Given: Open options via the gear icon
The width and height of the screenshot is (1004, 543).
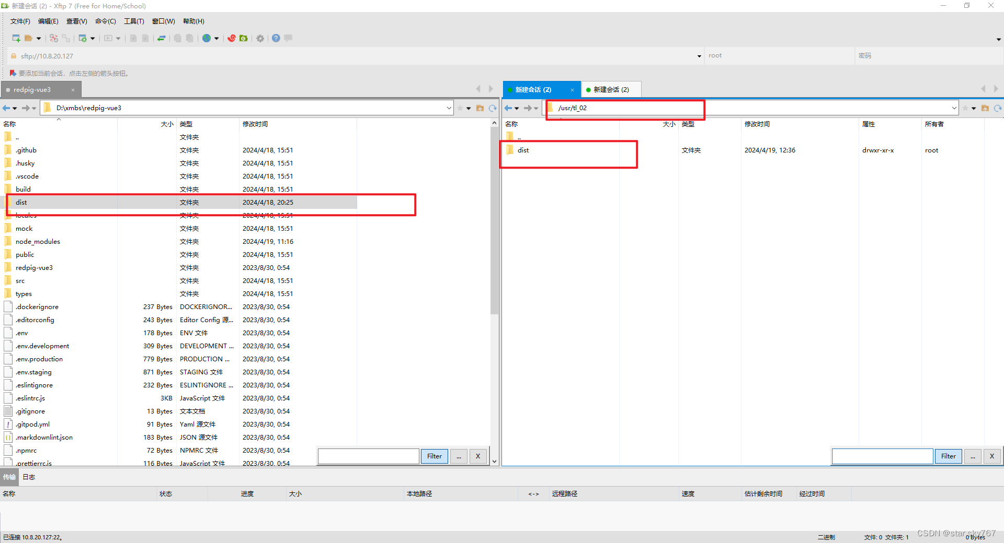Looking at the screenshot, I should (x=260, y=38).
